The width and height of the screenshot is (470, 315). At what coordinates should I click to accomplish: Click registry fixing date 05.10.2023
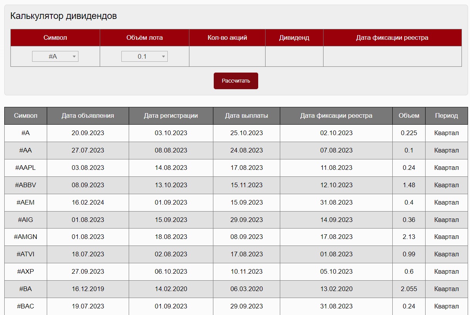[x=336, y=272]
